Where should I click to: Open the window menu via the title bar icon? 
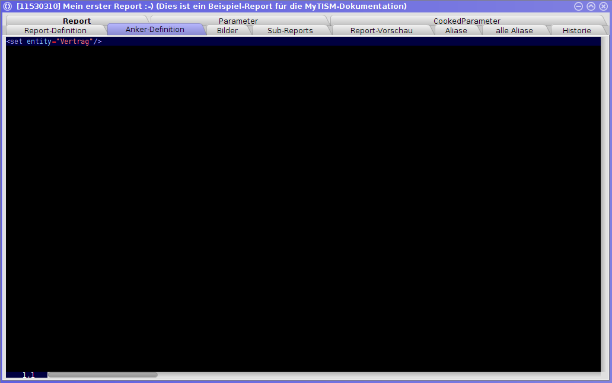[x=6, y=6]
